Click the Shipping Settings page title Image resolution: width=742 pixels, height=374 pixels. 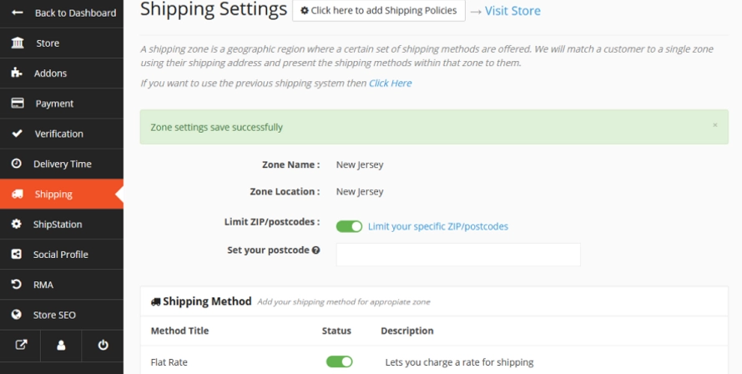214,8
